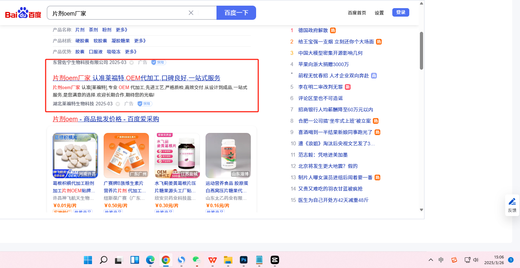Image resolution: width=520 pixels, height=268 pixels.
Task: Open Notepad from the taskbar
Action: tap(259, 260)
